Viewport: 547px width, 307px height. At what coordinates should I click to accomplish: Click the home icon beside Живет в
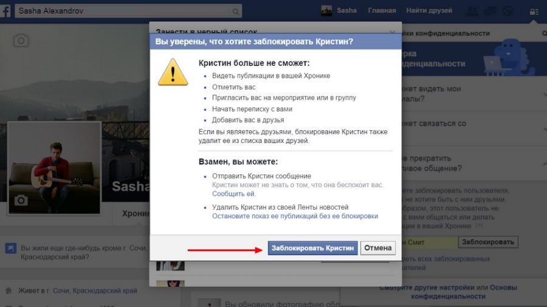[x=9, y=290]
